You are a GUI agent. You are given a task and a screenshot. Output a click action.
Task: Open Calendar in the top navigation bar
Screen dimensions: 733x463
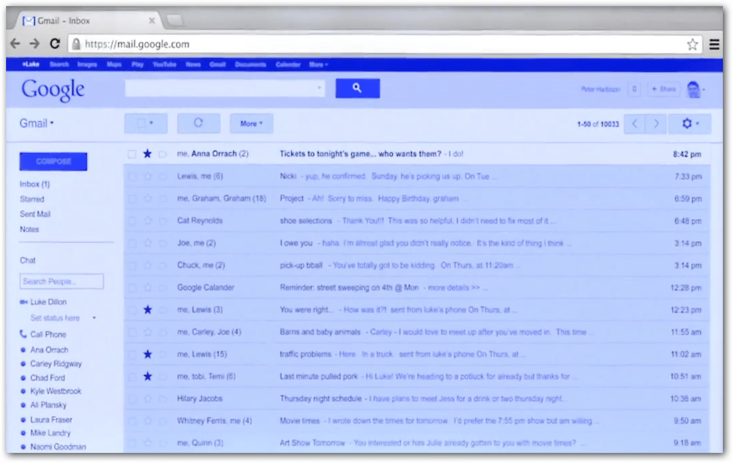[x=288, y=65]
